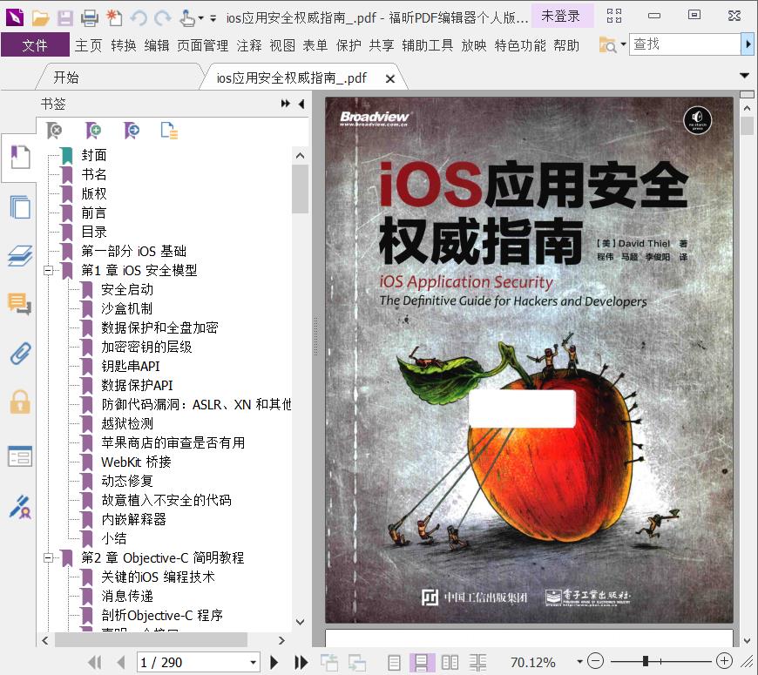758x675 pixels.
Task: Open the tab list dropdown arrow
Action: 744,76
